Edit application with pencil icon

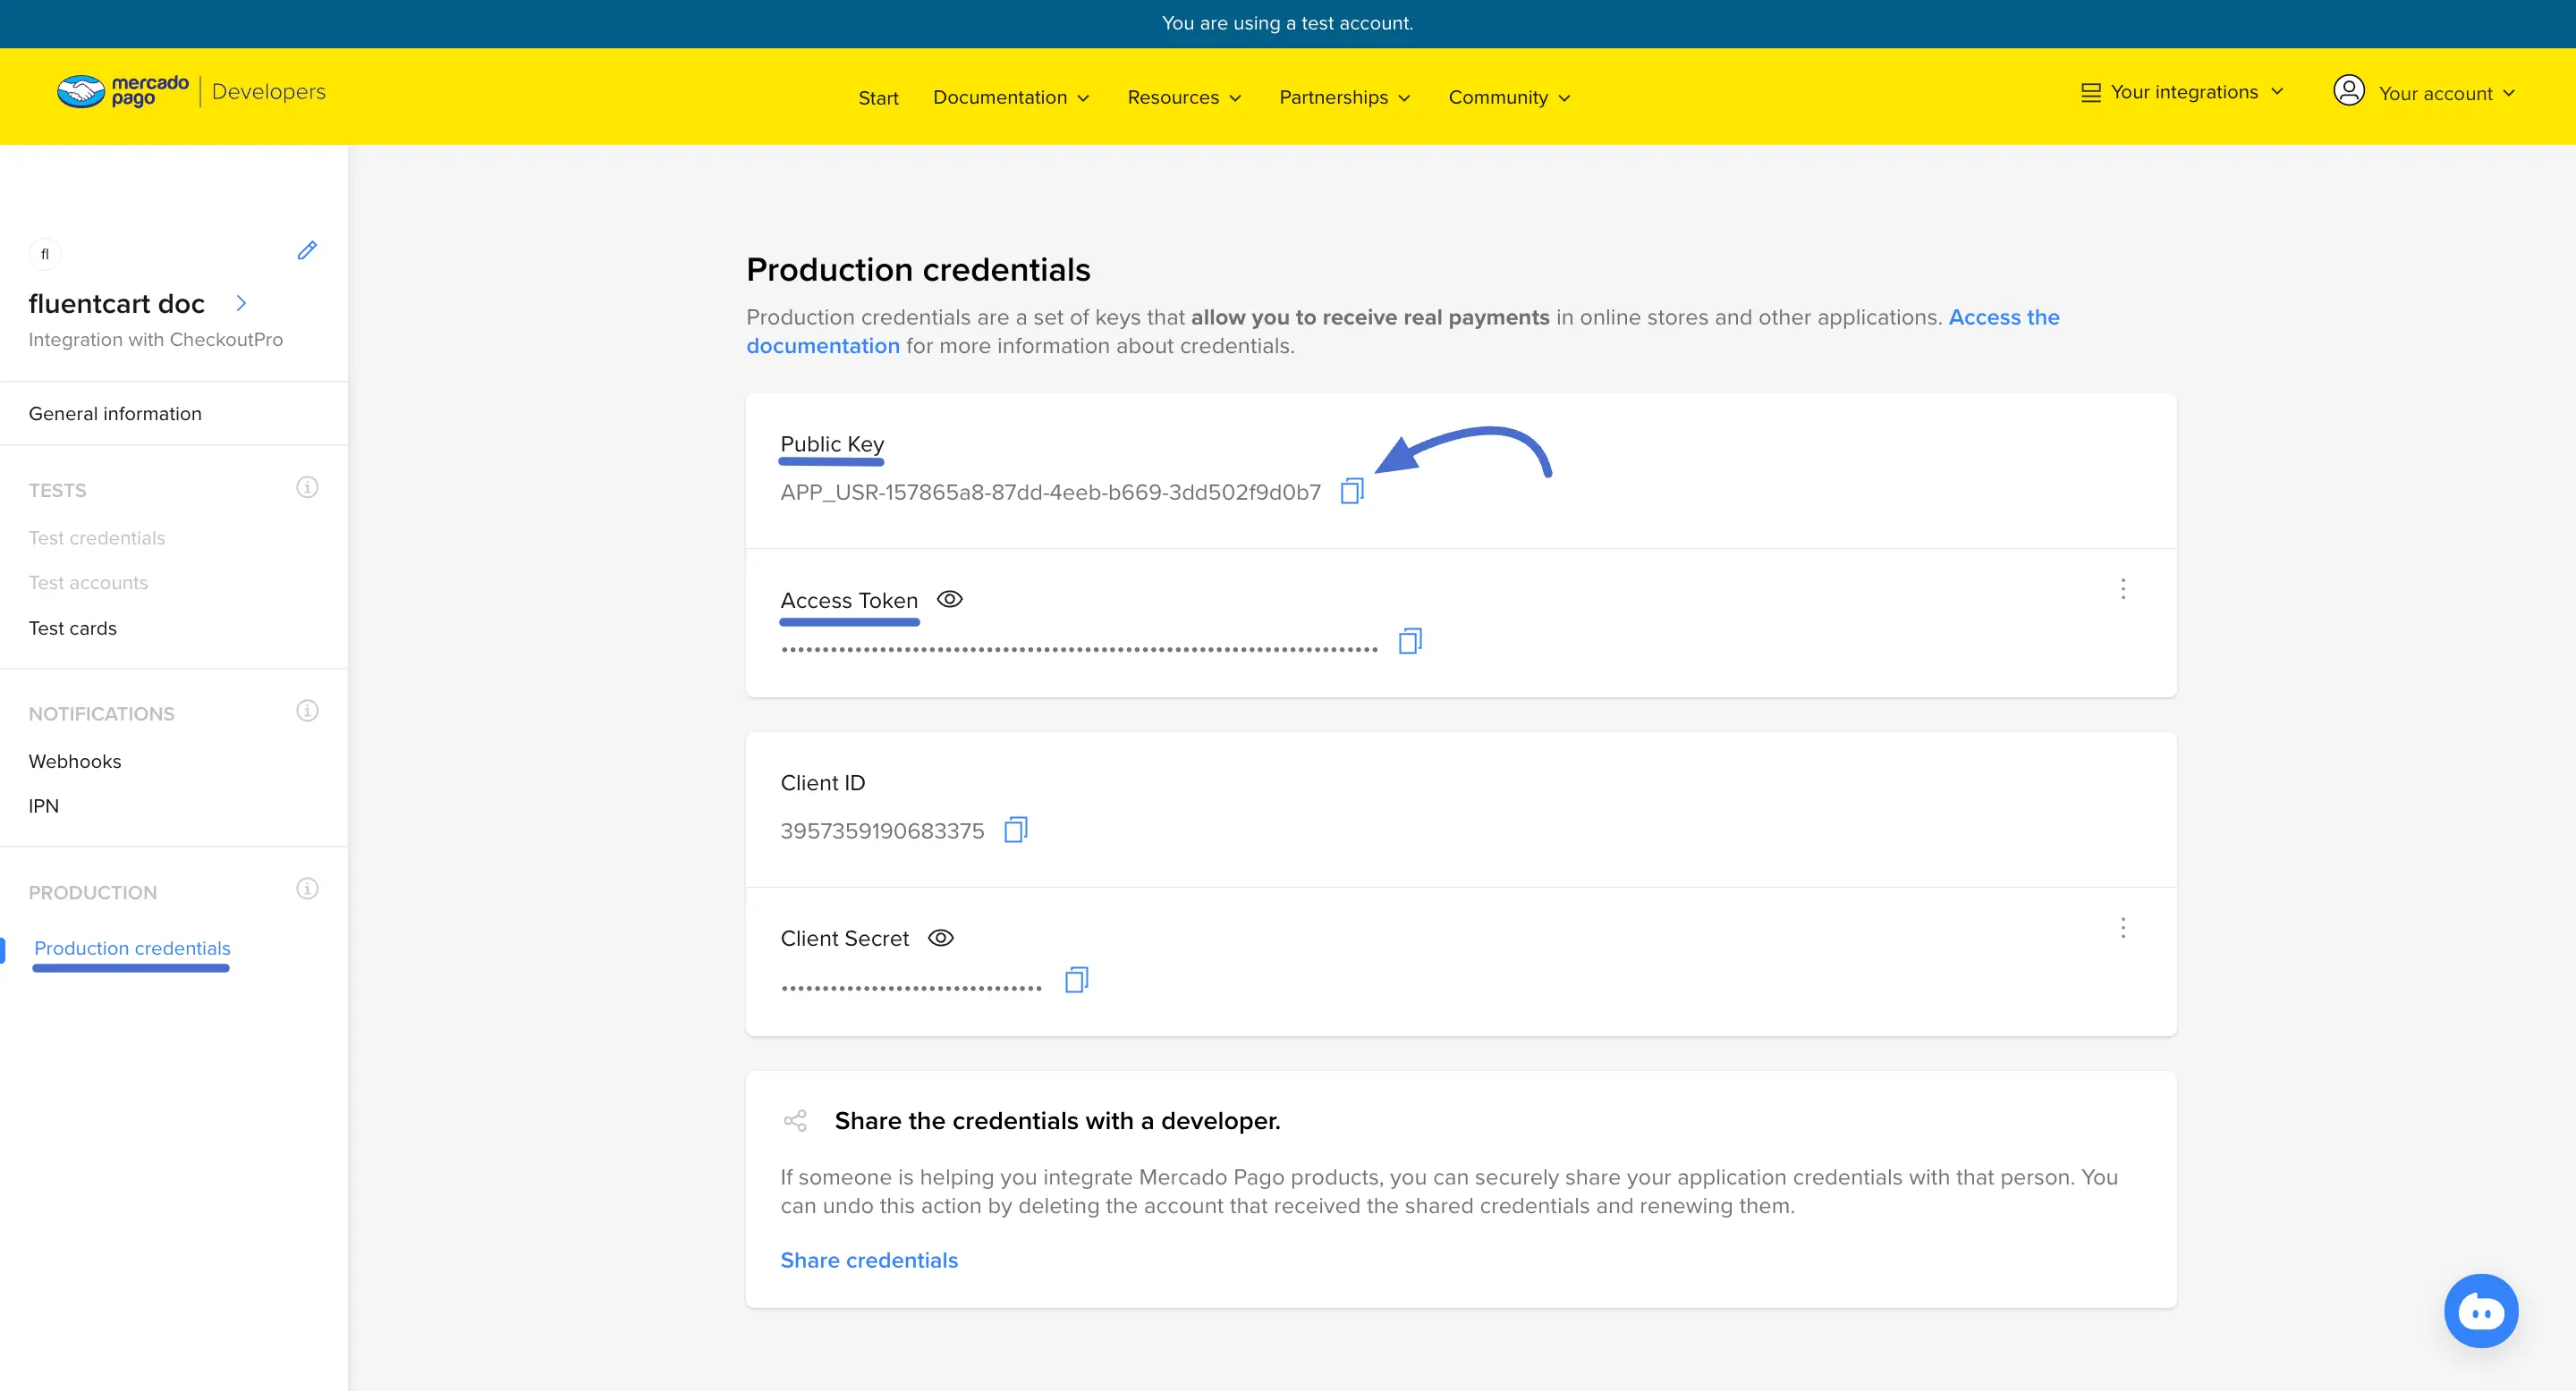[x=307, y=251]
